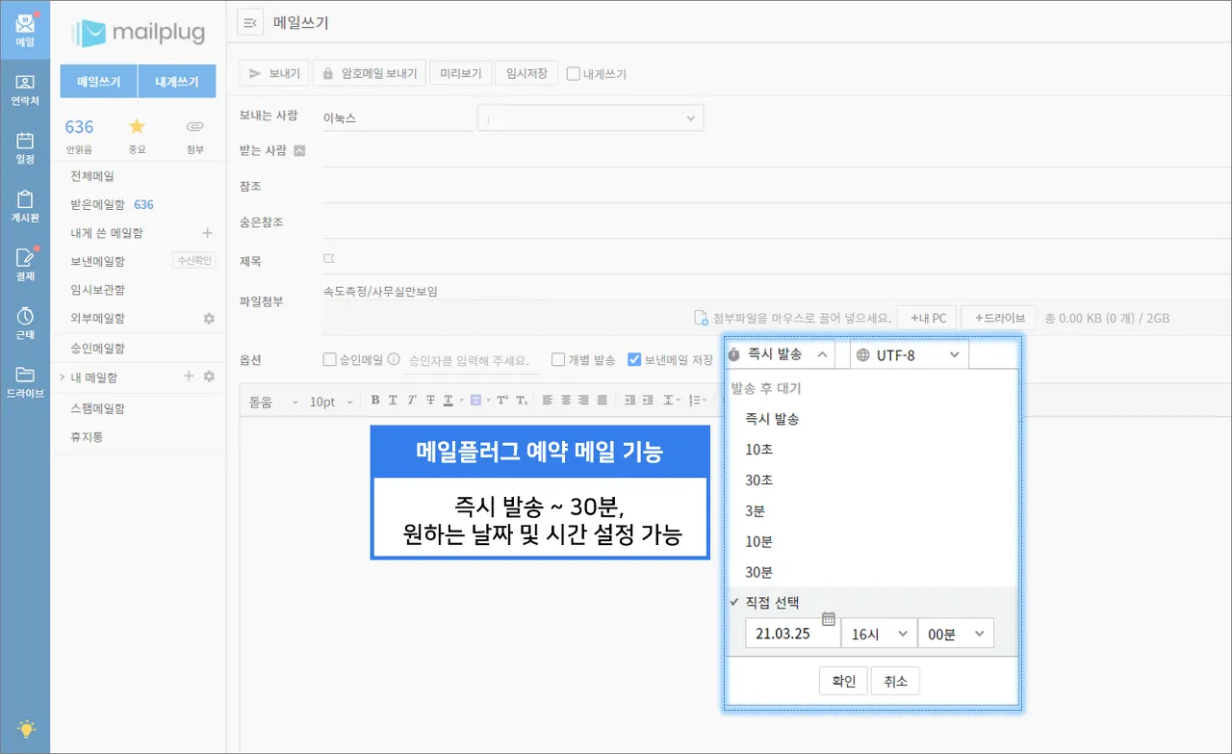Screen dimensions: 1232x754
Task: Add a folder with the plus beside 내 메일함
Action: click(x=189, y=377)
